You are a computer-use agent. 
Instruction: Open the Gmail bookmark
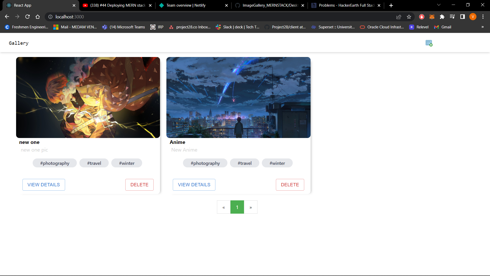[x=443, y=27]
